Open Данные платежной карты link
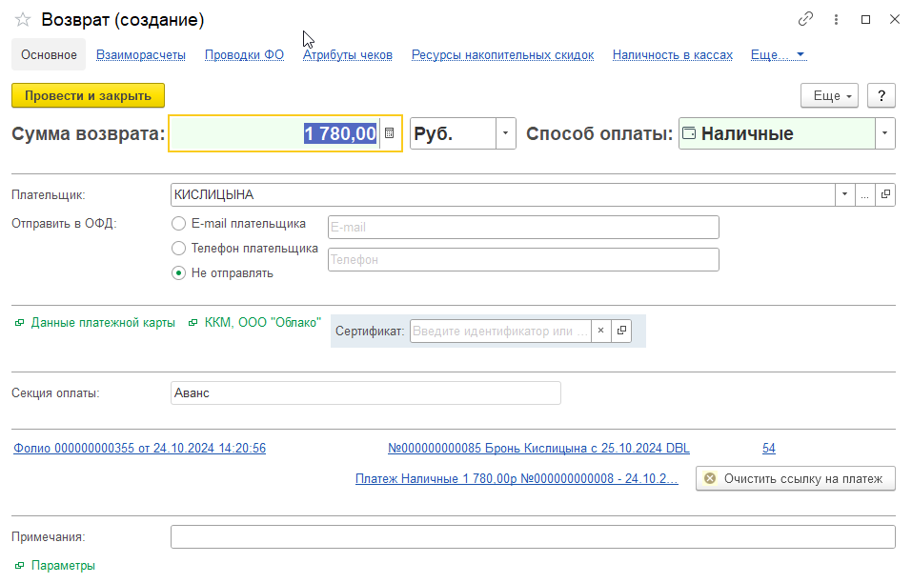The height and width of the screenshot is (583, 912). pyautogui.click(x=94, y=323)
